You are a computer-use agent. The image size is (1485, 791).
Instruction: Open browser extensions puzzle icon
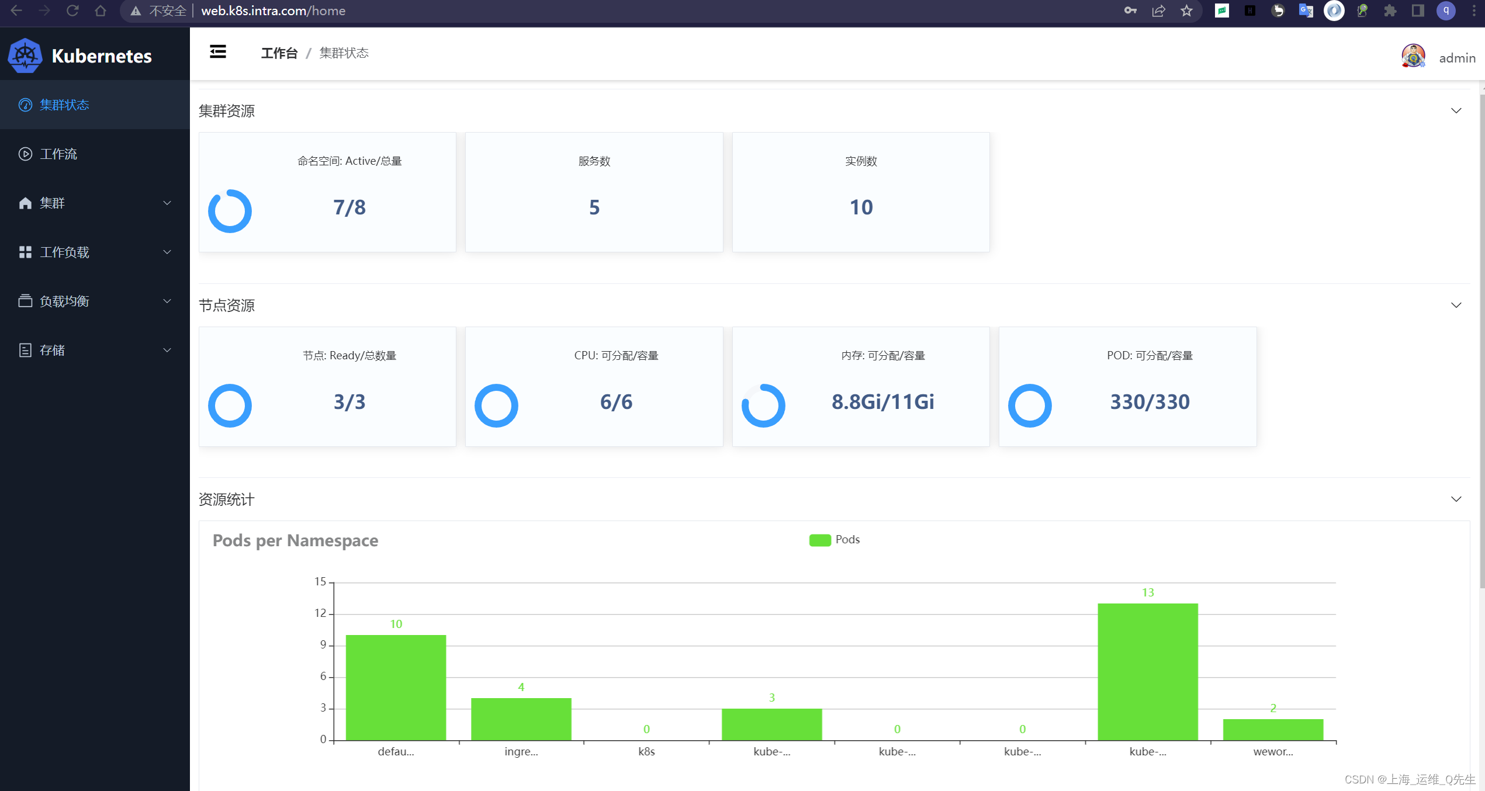coord(1390,11)
